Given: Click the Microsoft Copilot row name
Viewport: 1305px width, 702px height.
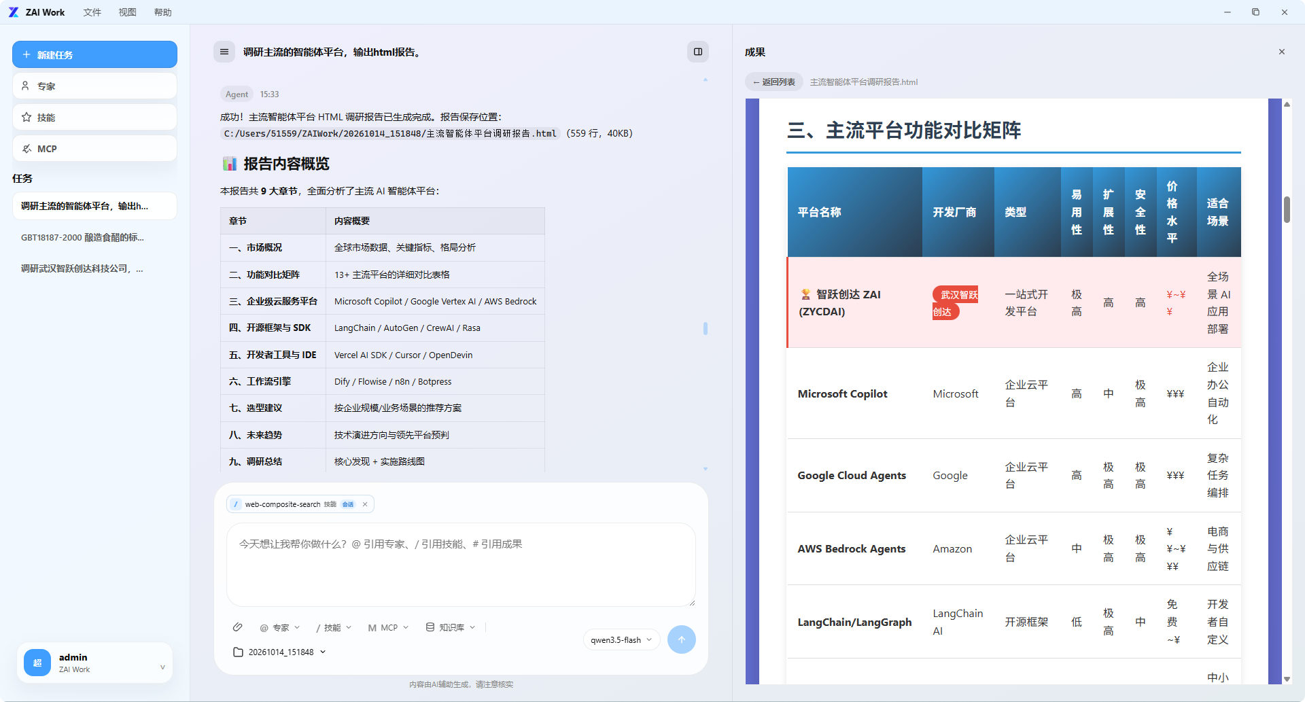Looking at the screenshot, I should click(x=842, y=393).
